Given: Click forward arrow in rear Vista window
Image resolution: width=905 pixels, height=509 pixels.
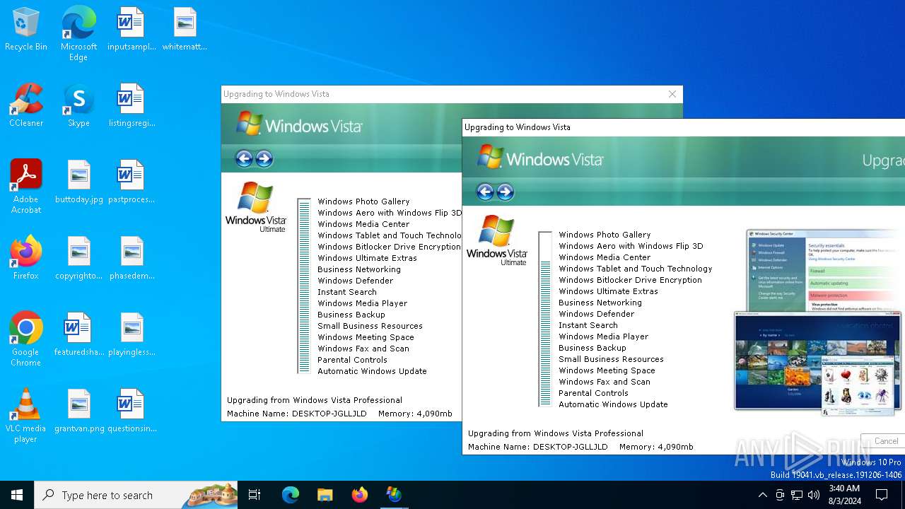Looking at the screenshot, I should (x=264, y=158).
